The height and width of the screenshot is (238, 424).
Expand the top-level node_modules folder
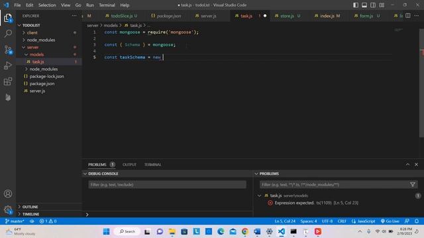[x=24, y=40]
